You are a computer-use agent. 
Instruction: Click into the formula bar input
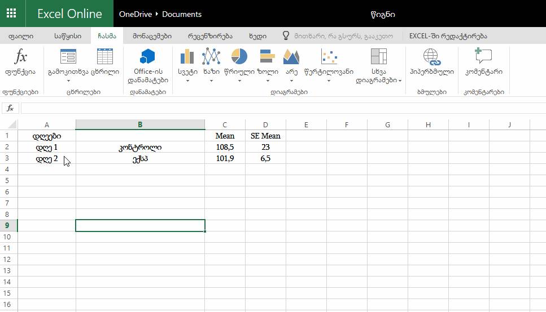(x=283, y=108)
